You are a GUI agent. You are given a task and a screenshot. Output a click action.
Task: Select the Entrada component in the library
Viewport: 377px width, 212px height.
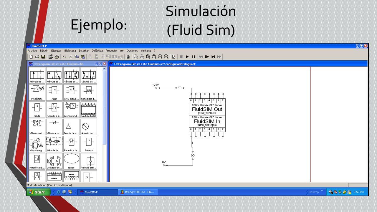[89, 144]
